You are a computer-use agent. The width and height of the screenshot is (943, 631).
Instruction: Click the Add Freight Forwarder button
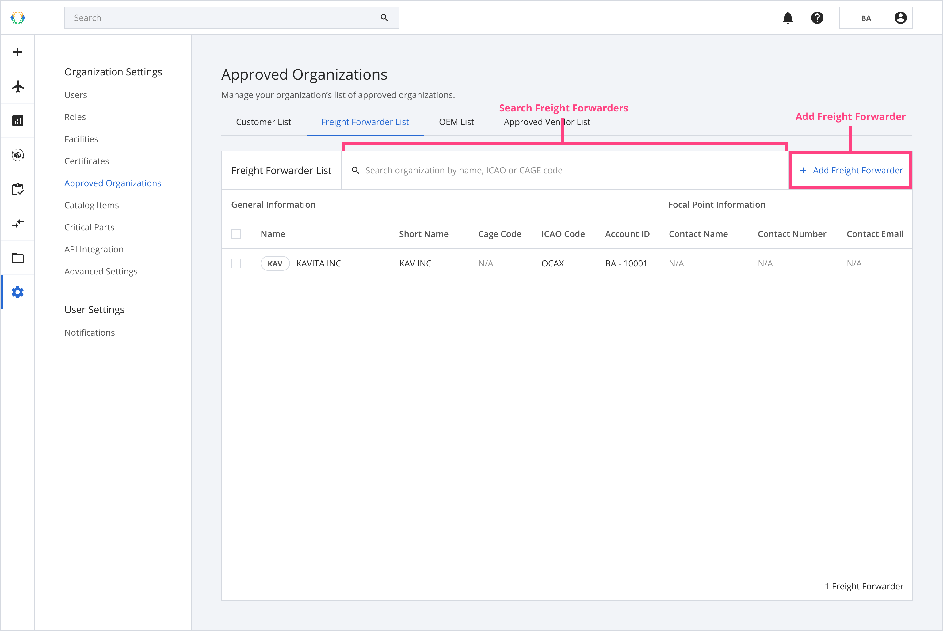851,170
